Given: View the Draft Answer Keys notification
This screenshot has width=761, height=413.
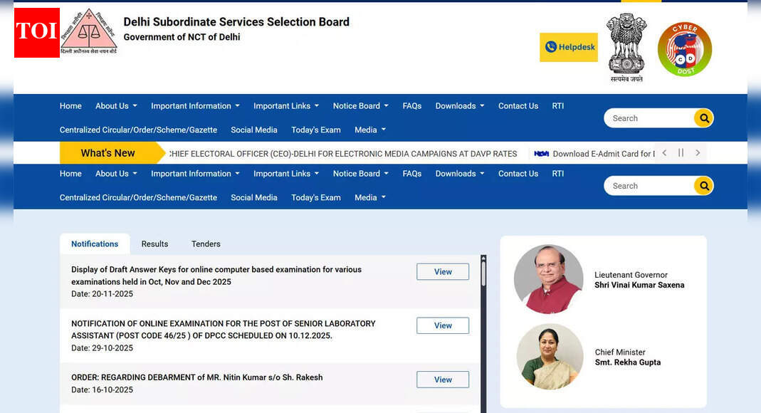Looking at the screenshot, I should click(442, 271).
